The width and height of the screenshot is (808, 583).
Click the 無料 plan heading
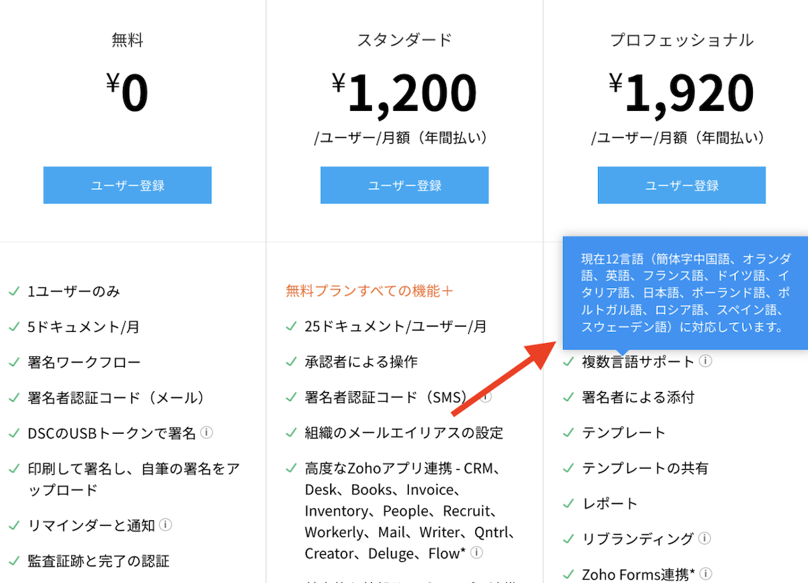(x=127, y=40)
